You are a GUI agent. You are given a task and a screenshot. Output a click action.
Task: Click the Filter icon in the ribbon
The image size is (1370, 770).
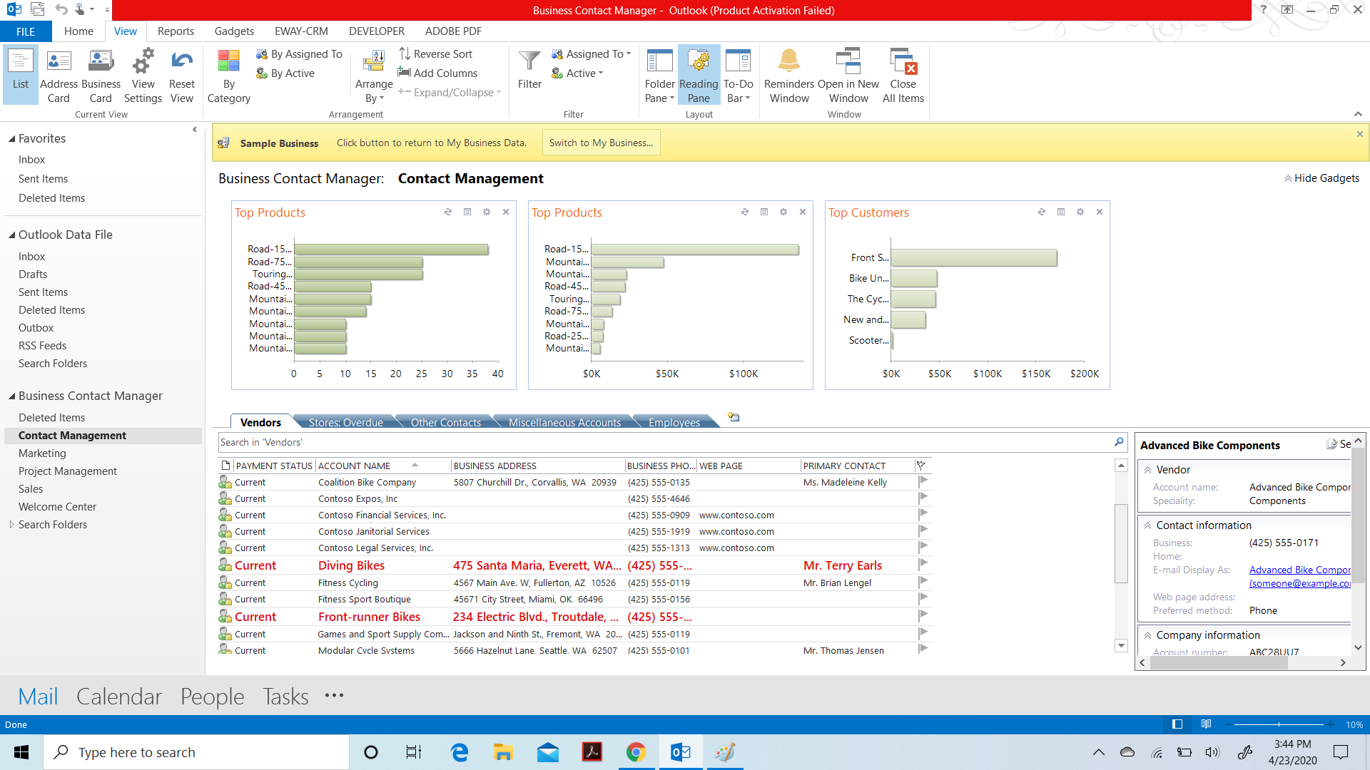pos(529,70)
